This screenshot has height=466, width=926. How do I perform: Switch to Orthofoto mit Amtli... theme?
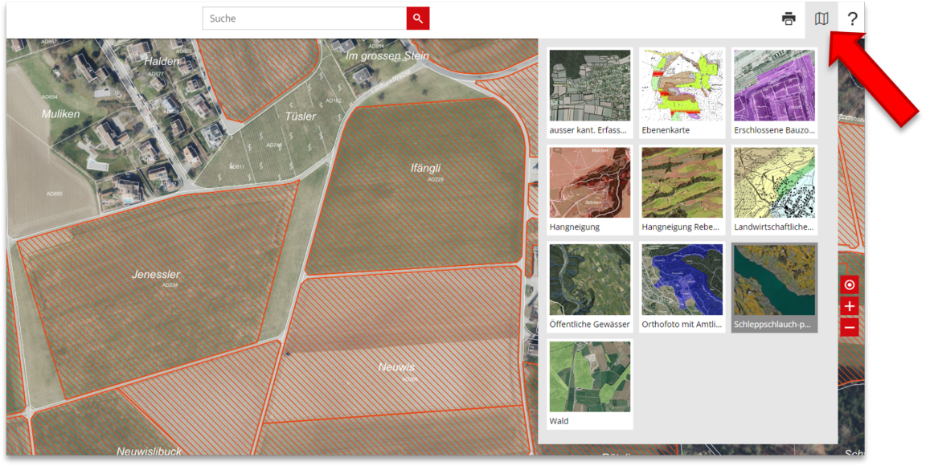coord(682,287)
